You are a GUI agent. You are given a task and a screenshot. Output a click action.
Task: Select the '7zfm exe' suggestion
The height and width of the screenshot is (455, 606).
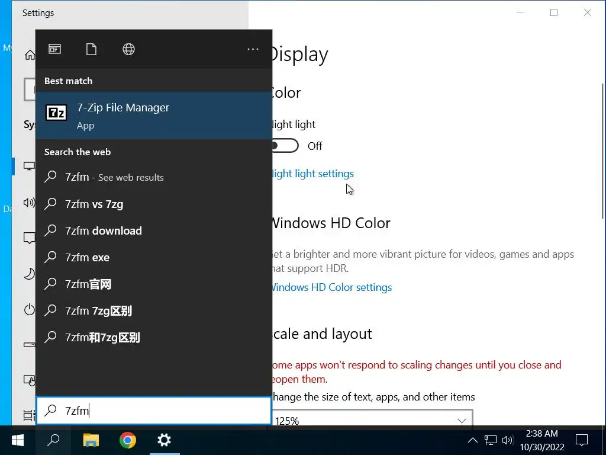154,257
